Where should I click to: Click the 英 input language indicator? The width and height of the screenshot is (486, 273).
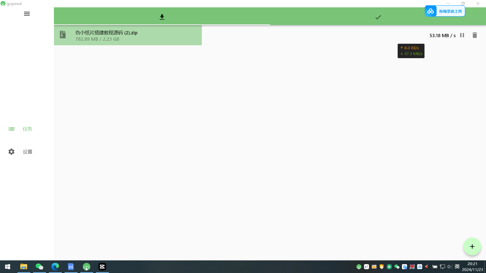pyautogui.click(x=457, y=266)
